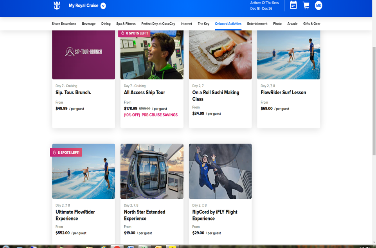Viewport: 376px width, 248px height.
Task: Go to the Arcade tab
Action: click(292, 24)
